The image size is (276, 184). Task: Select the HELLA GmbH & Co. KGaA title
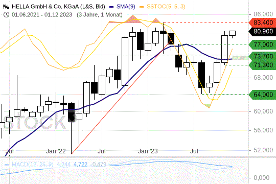58,7
